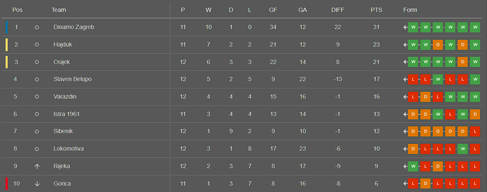Image resolution: width=487 pixels, height=192 pixels.
Task: Click the down arrow icon beside Gorica
Action: [x=37, y=184]
